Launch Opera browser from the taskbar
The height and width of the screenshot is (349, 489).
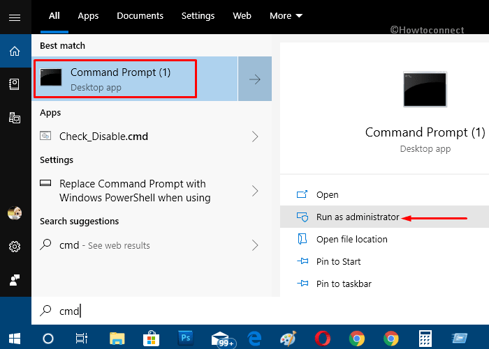pos(323,339)
